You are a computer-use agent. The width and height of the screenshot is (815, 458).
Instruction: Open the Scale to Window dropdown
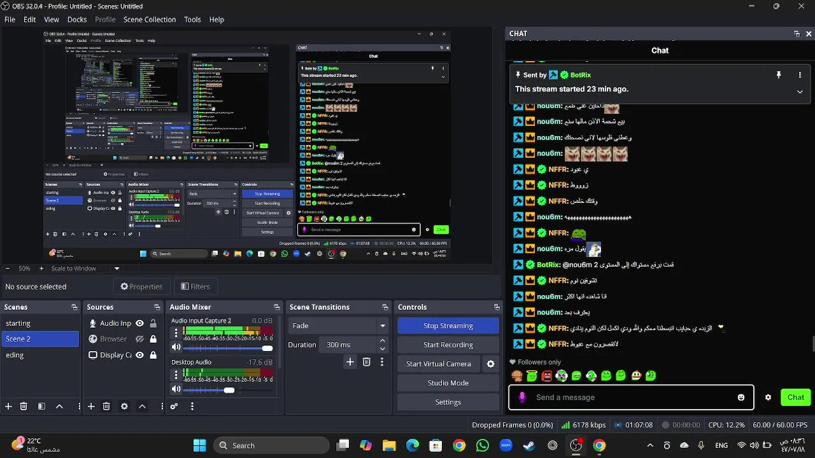(85, 268)
